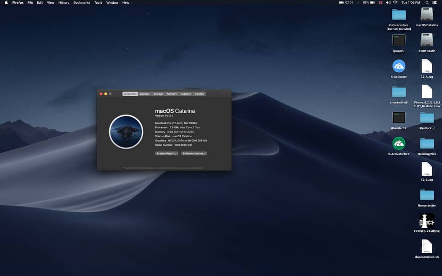
Task: Click the Wi-Fi status icon
Action: pos(395,3)
